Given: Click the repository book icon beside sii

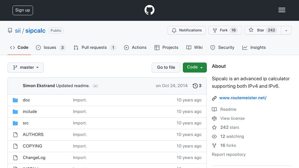Looking at the screenshot, I should point(10,30).
